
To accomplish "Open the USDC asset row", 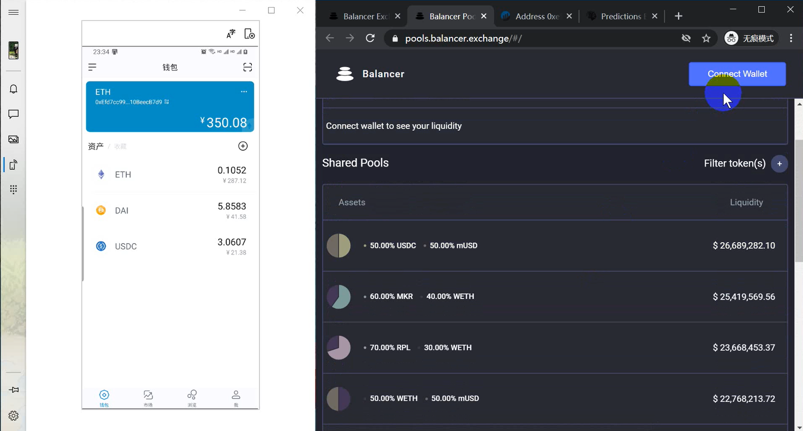I will [x=171, y=246].
